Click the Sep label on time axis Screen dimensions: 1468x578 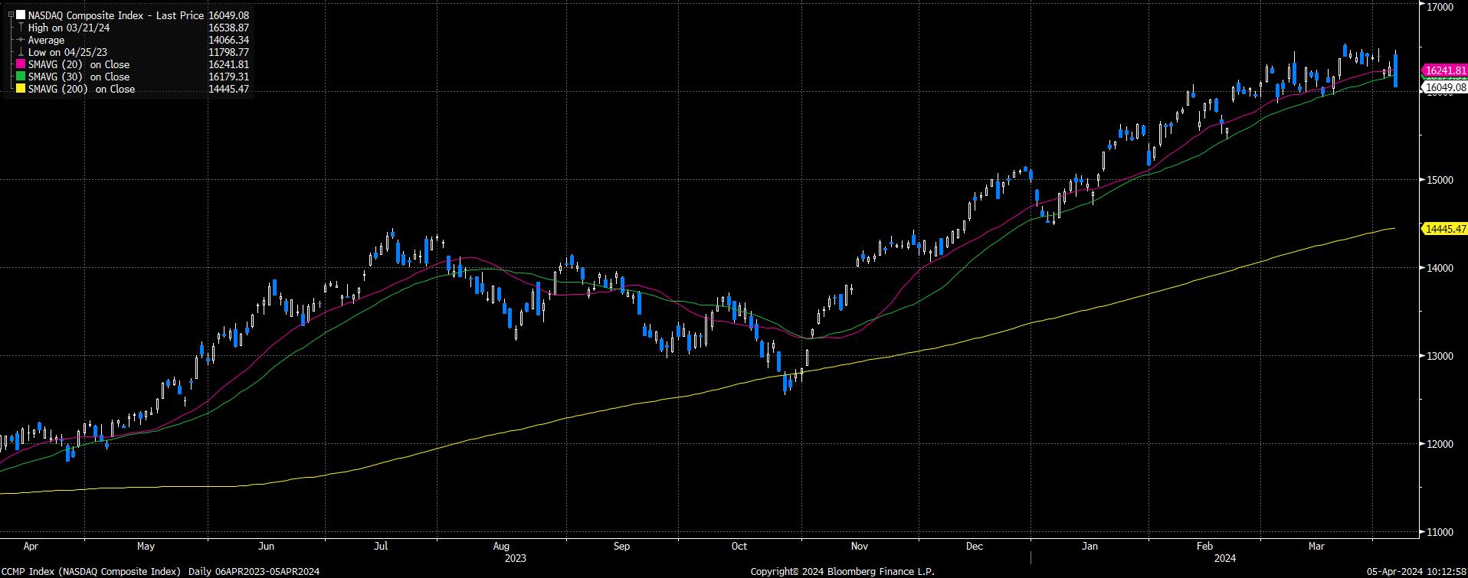click(621, 547)
